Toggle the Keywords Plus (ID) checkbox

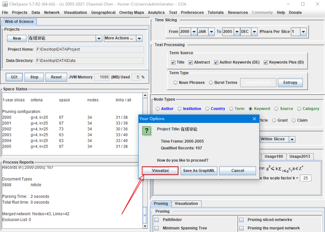[x=266, y=62]
